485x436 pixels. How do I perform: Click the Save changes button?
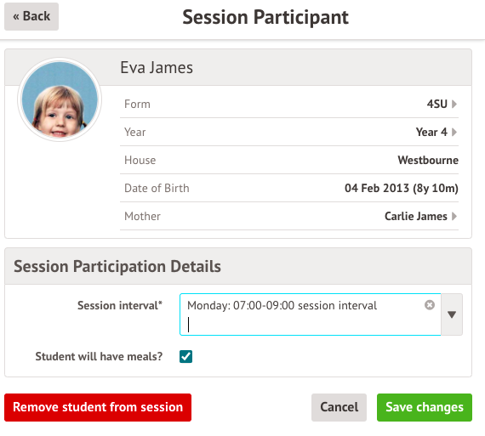pyautogui.click(x=425, y=407)
